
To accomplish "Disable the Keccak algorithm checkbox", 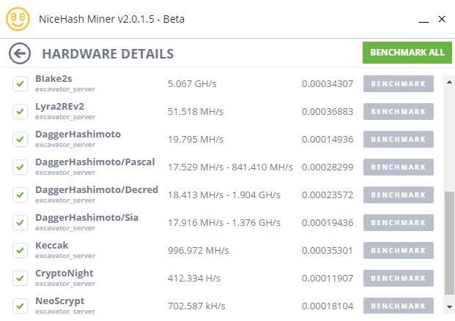I will 21,251.
